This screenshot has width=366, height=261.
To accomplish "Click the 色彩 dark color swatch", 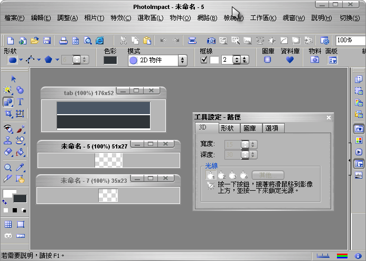I will (x=110, y=60).
